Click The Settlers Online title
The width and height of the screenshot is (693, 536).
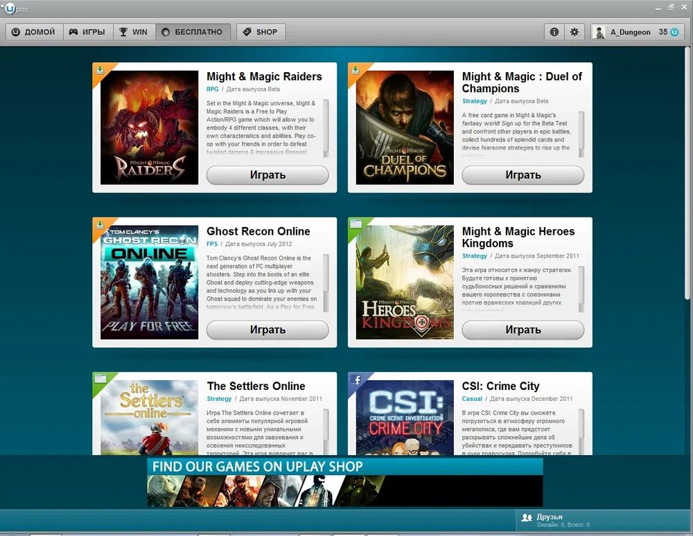pyautogui.click(x=256, y=386)
